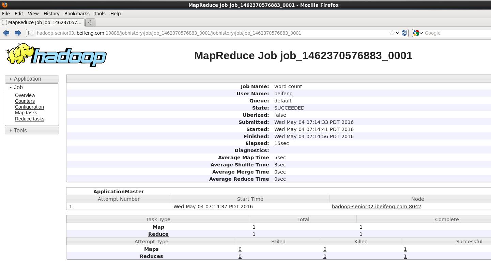This screenshot has width=491, height=261.
Task: Click the browser Back arrow button
Action: click(x=6, y=33)
